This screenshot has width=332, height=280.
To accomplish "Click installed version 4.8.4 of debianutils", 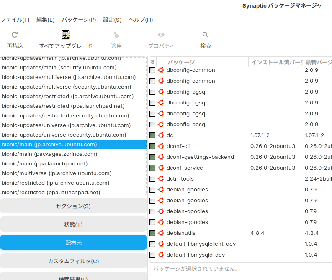I will 257,233.
